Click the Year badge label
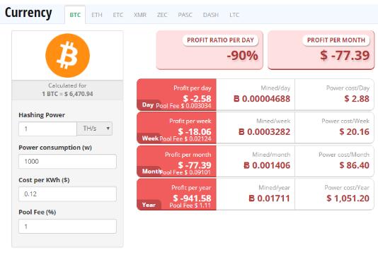Screen dimensions: 378x262 tap(149, 205)
